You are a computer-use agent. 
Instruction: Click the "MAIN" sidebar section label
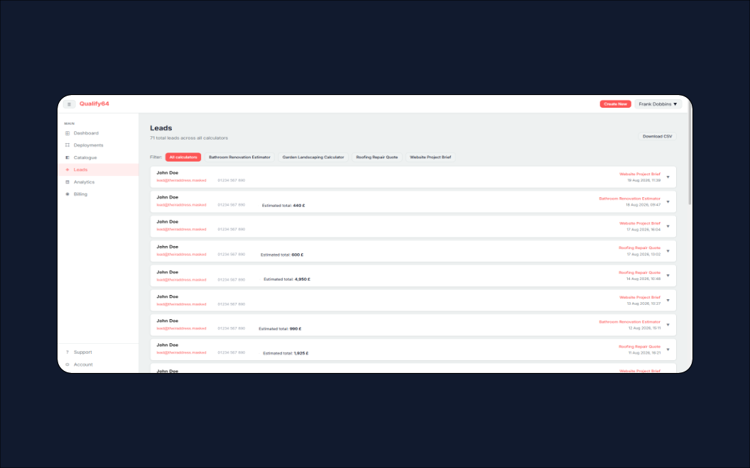pyautogui.click(x=70, y=123)
